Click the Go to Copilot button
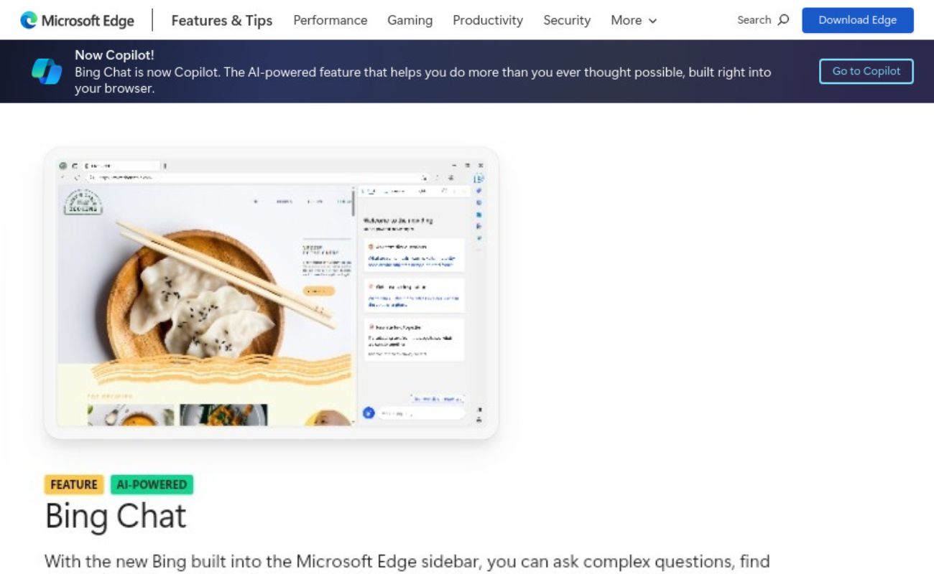This screenshot has height=574, width=934. click(x=866, y=71)
